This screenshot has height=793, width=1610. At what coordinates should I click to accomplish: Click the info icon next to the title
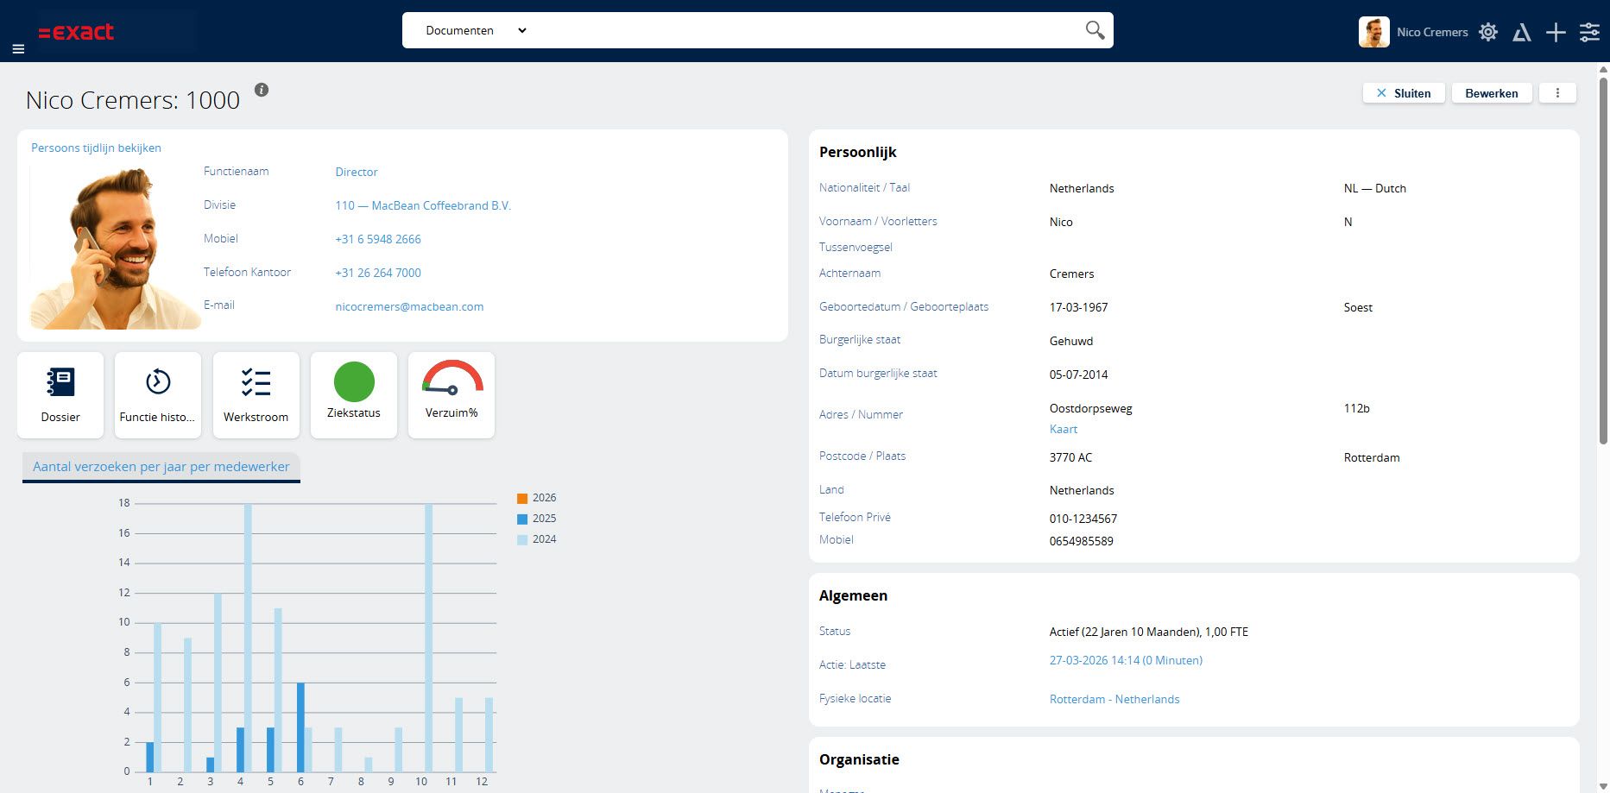click(x=262, y=90)
